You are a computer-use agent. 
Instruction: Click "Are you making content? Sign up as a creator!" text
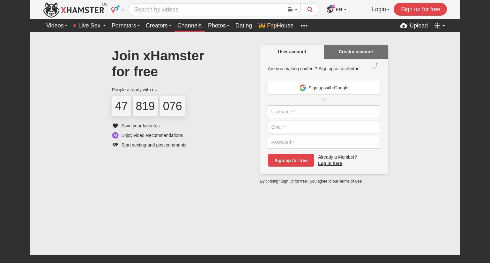click(x=314, y=69)
